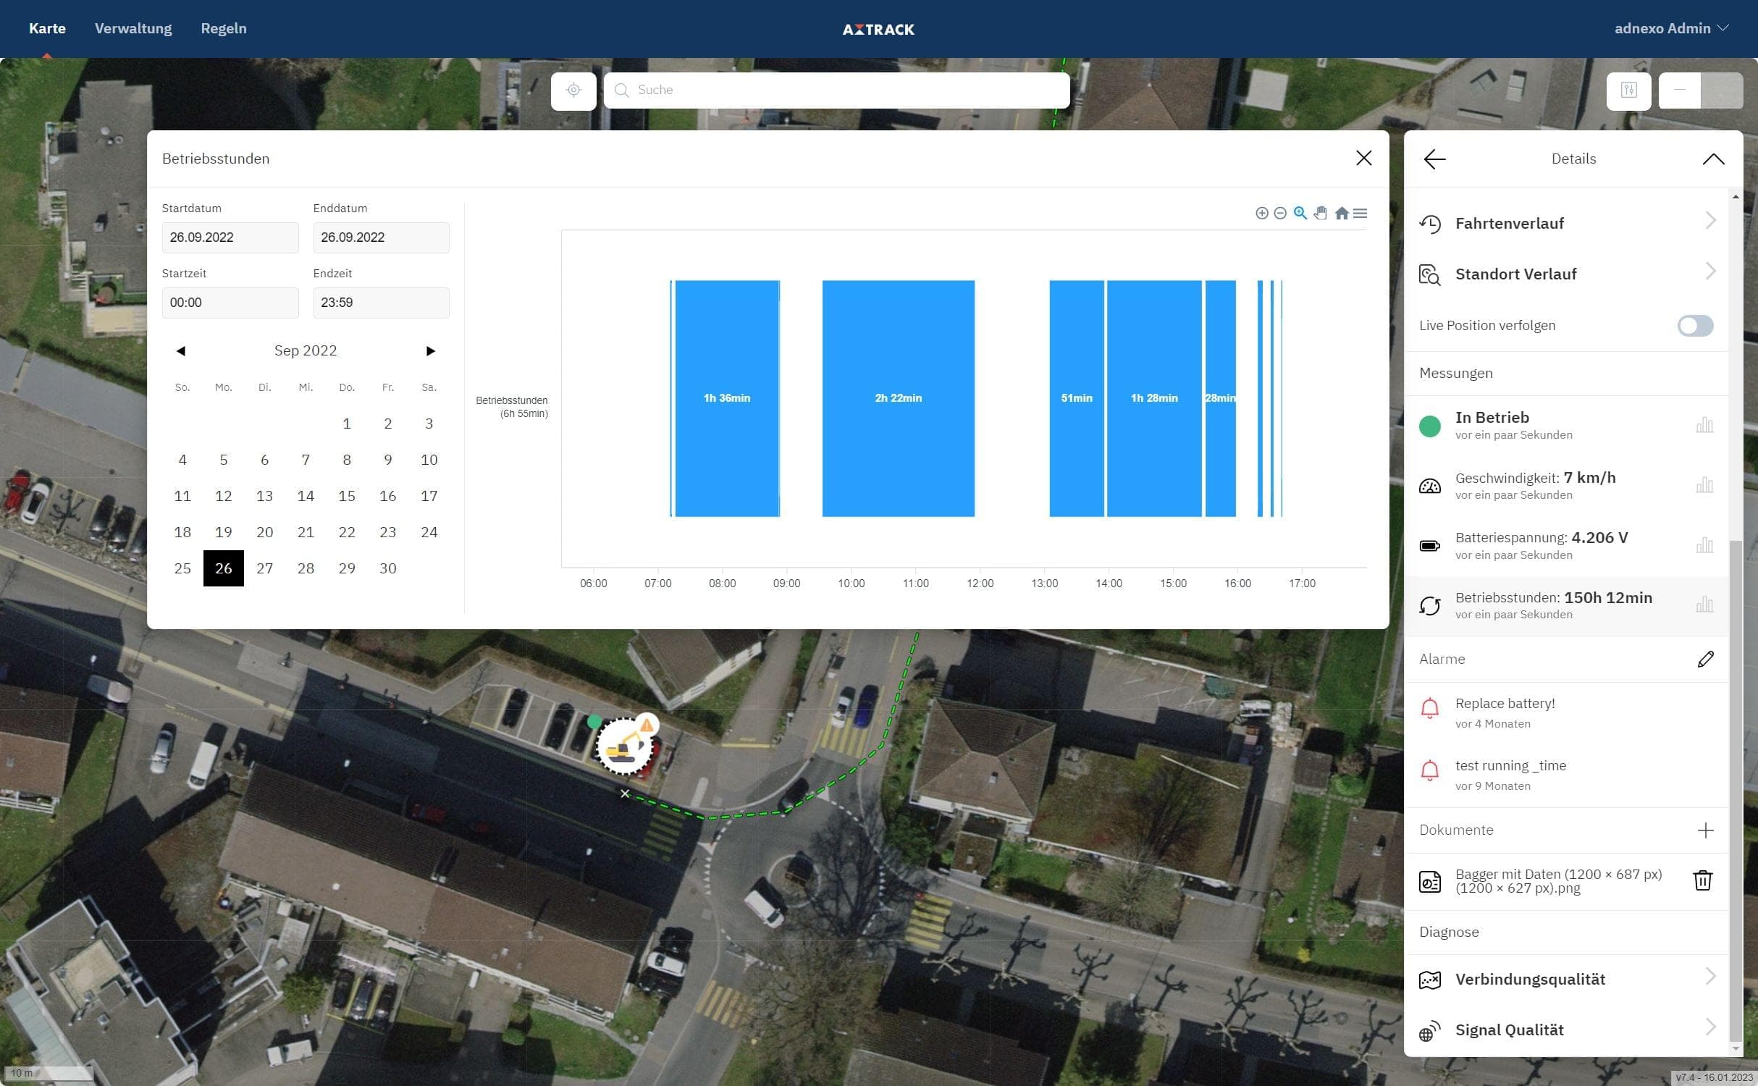Open chart for Batteriespannung measurement

pyautogui.click(x=1704, y=545)
